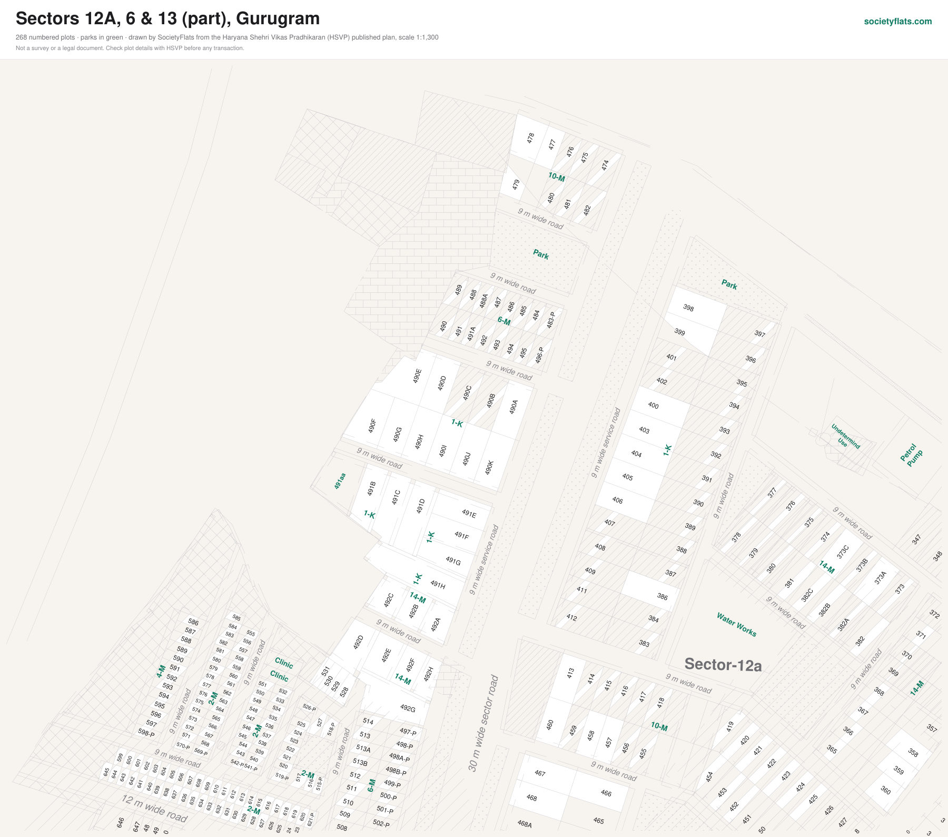Select plot 360

tap(885, 790)
